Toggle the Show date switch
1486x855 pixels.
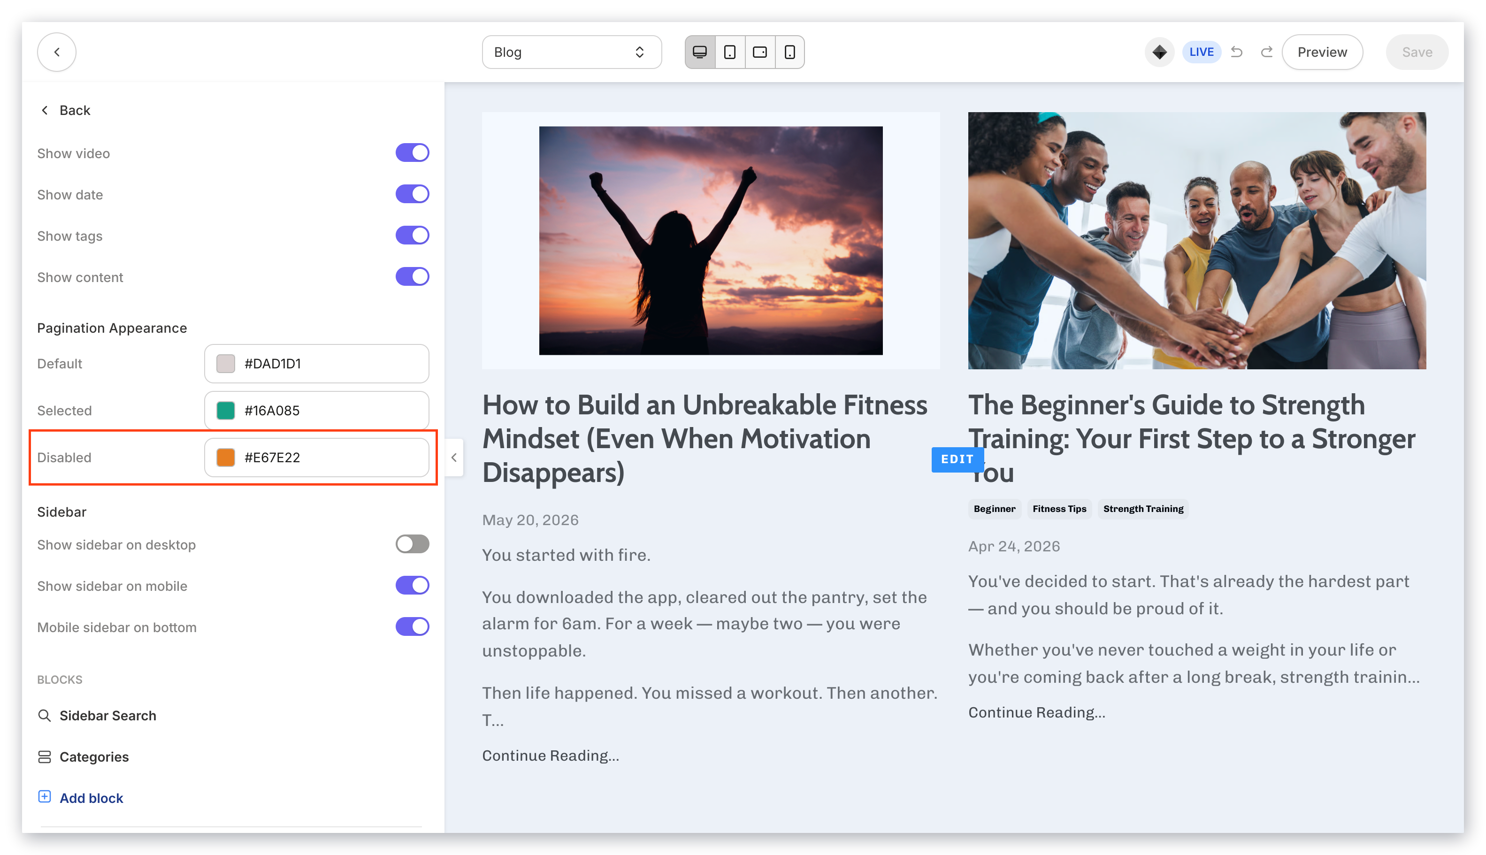point(412,194)
